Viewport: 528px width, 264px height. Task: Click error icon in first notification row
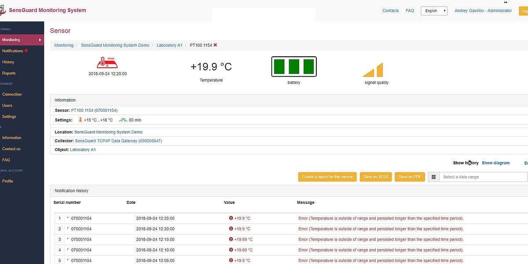pos(231,218)
